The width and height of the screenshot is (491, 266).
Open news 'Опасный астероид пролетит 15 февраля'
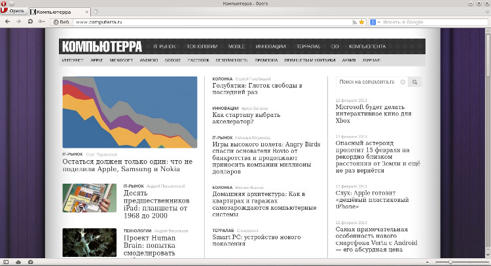[378, 157]
